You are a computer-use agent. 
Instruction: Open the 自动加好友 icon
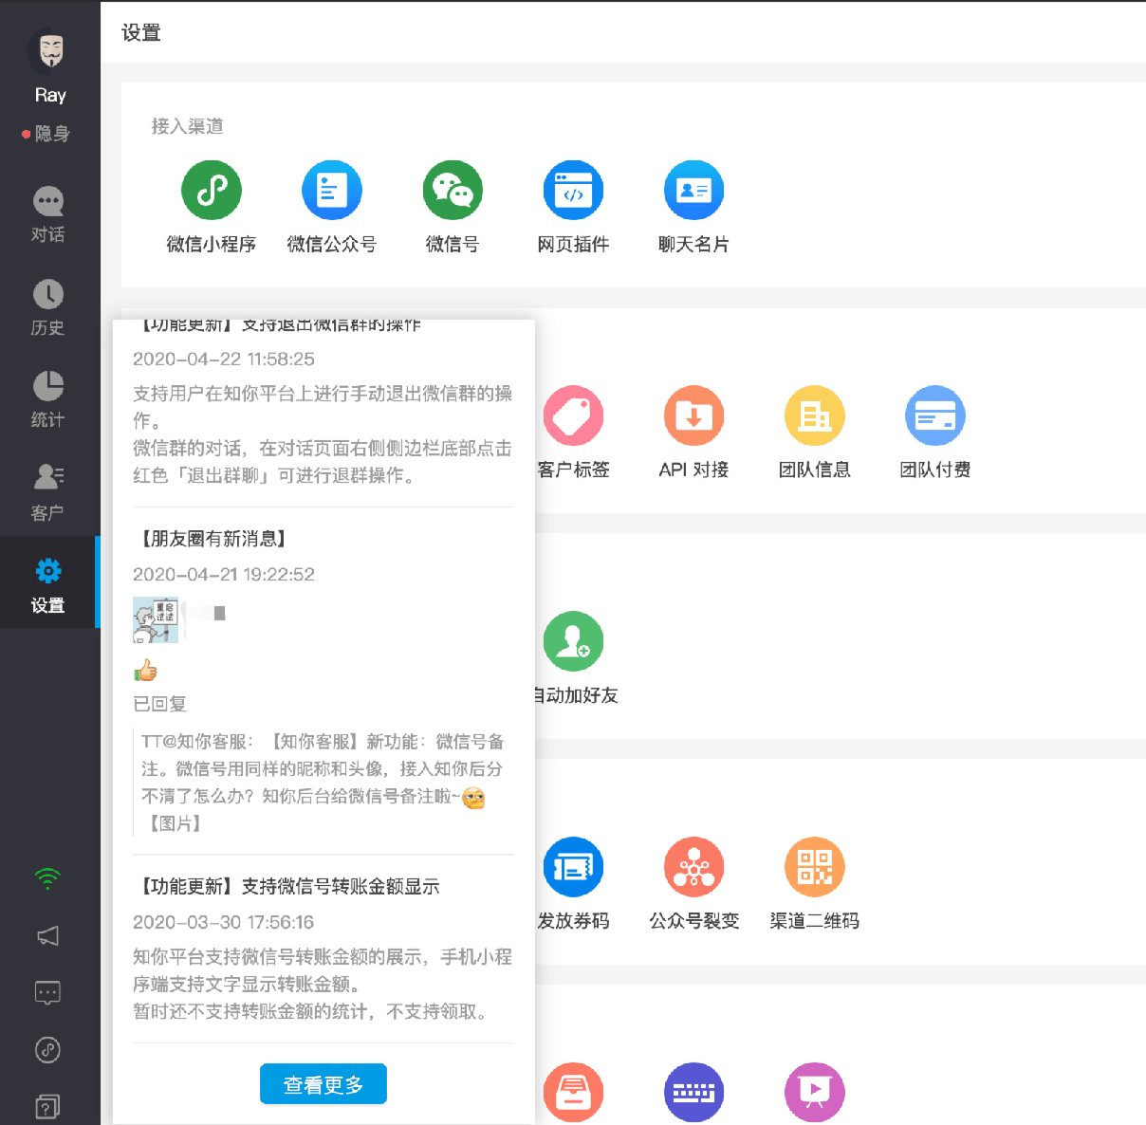(573, 641)
